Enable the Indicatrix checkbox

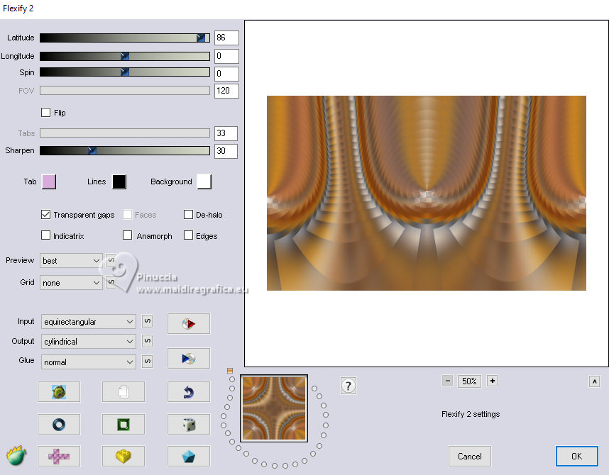(46, 235)
